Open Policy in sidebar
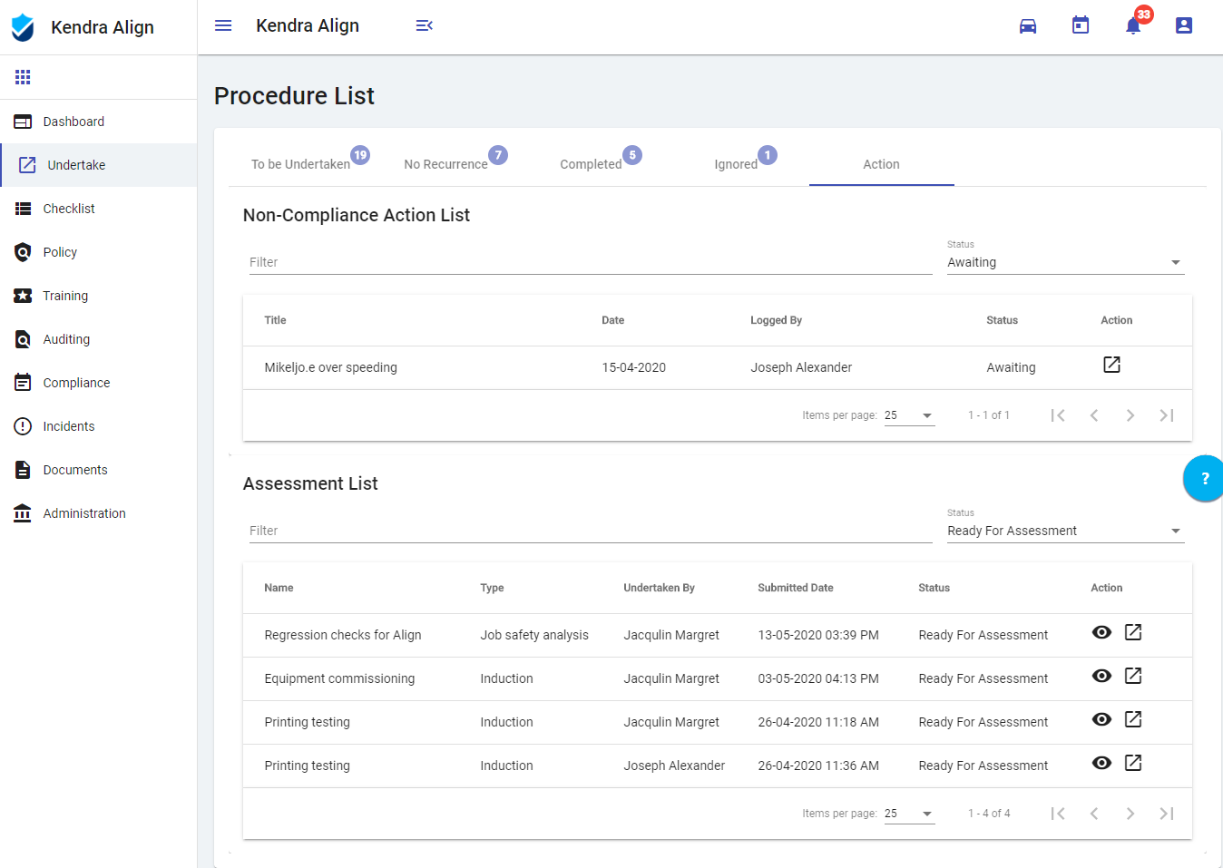 pos(98,252)
